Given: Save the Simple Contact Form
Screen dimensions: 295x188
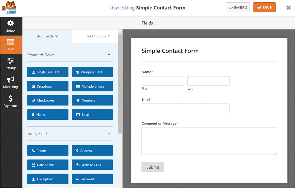Looking at the screenshot, I should click(x=264, y=7).
